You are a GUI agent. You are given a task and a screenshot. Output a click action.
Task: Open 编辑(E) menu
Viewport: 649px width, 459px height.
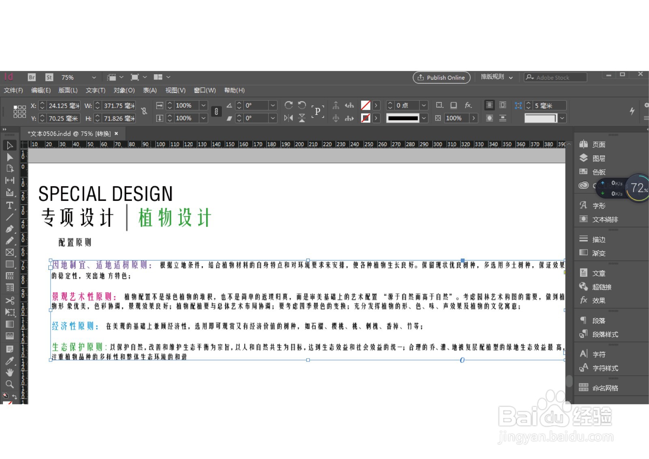[x=41, y=90]
